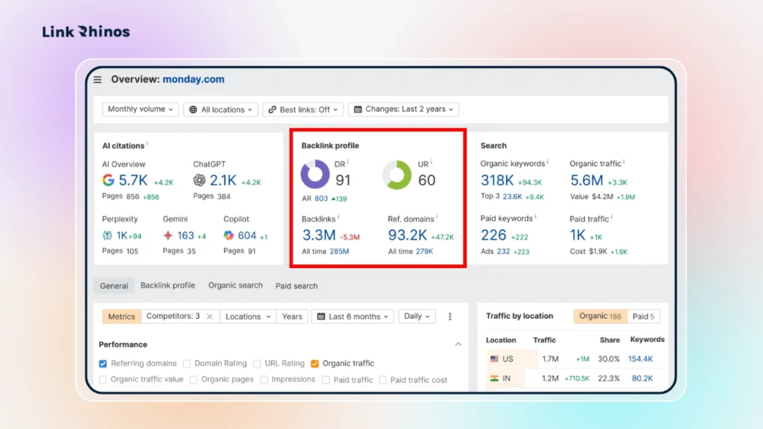The height and width of the screenshot is (429, 763).
Task: Click the Perplexity logo icon
Action: (107, 235)
